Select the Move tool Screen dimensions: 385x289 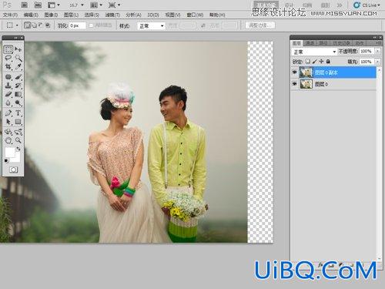(x=18, y=49)
